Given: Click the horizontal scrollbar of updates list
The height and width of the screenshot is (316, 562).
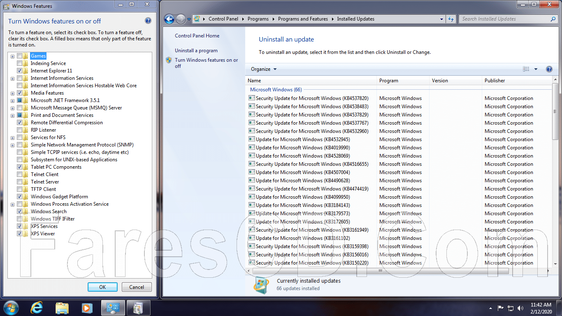Looking at the screenshot, I should (x=381, y=271).
